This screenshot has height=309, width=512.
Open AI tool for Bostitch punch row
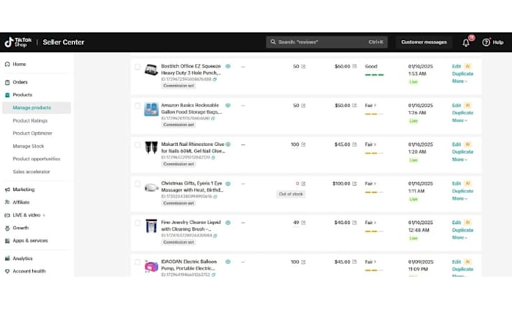[x=468, y=66]
